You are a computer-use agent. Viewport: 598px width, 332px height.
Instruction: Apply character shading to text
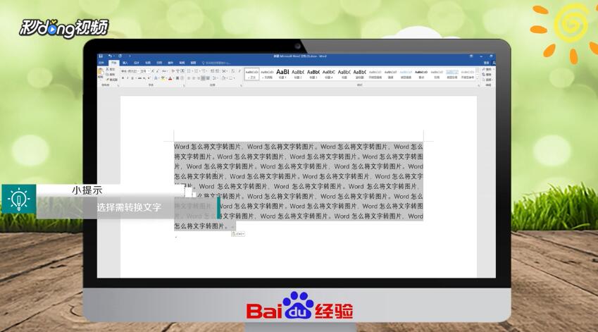(177, 78)
